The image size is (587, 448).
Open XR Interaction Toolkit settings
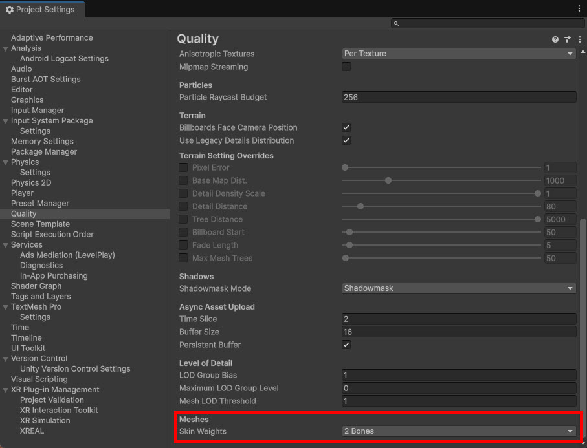[x=59, y=411]
